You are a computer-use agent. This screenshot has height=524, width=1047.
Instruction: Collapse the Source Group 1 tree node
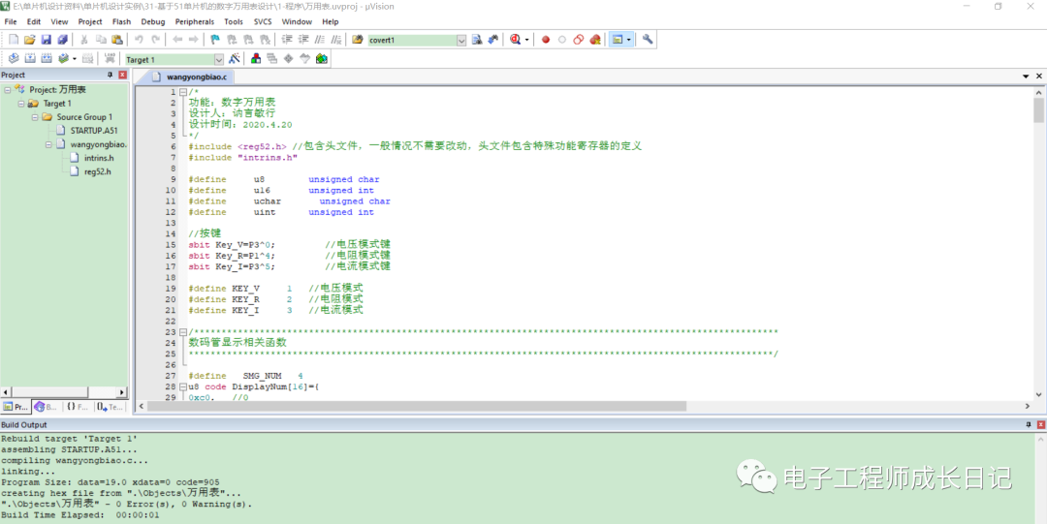click(34, 117)
